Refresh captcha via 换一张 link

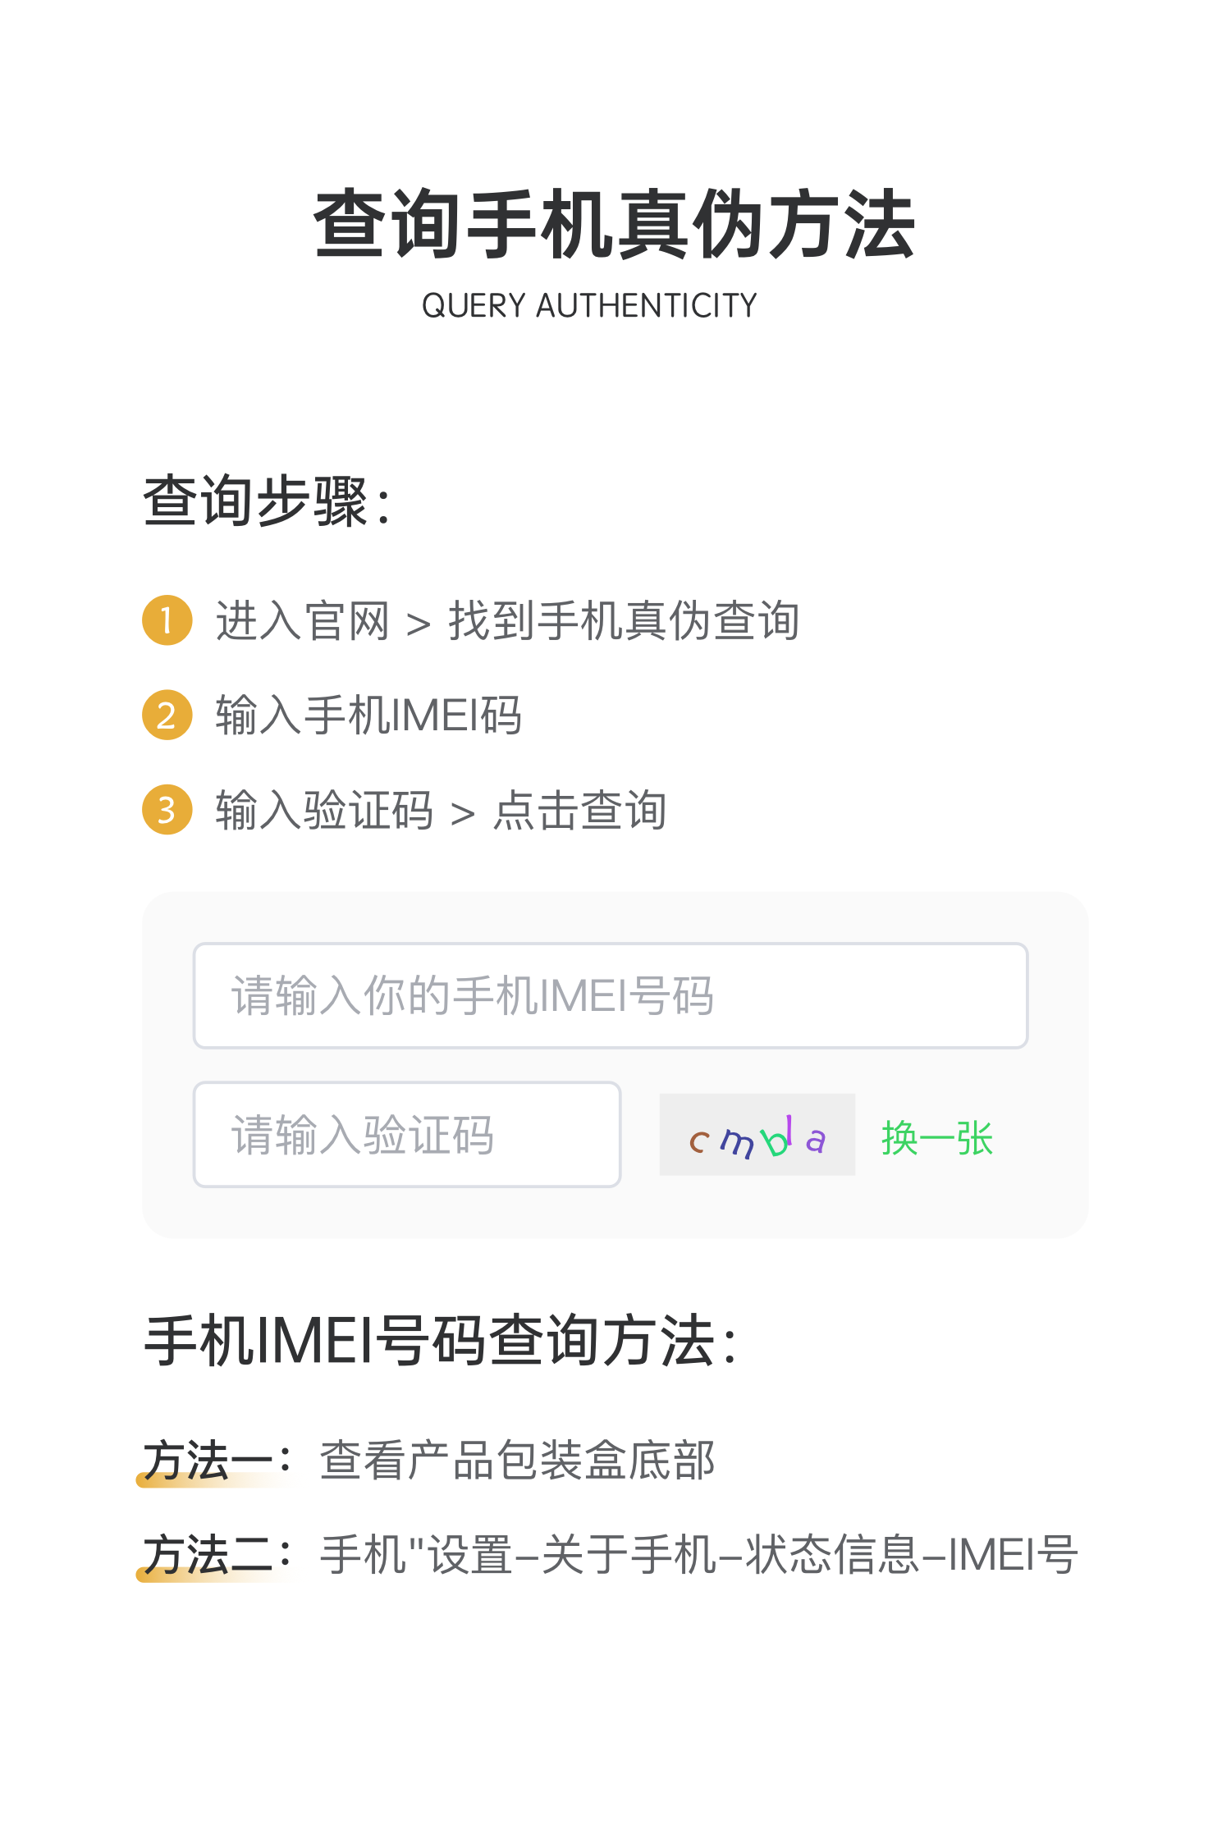click(x=937, y=1138)
